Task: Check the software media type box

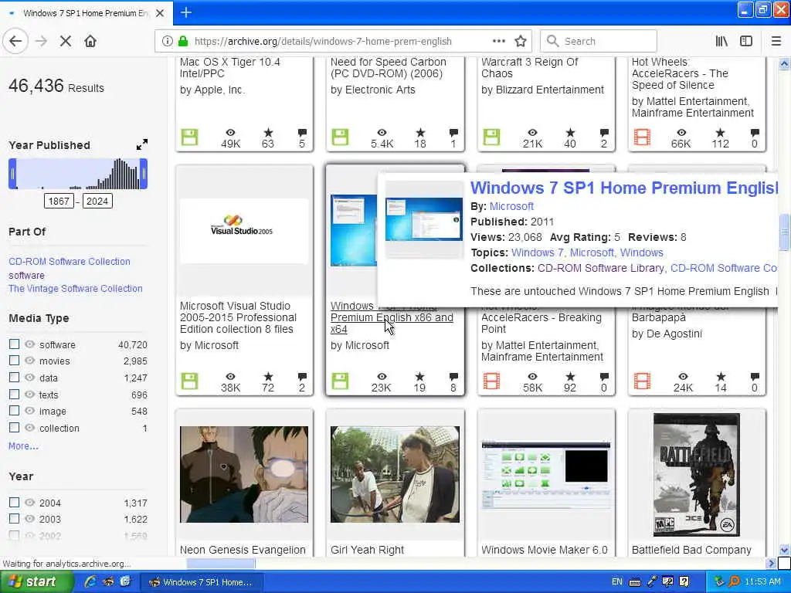Action: click(14, 344)
